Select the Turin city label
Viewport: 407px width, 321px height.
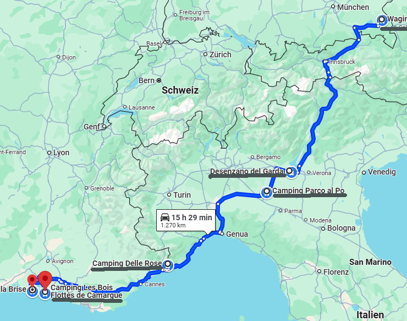pos(182,195)
